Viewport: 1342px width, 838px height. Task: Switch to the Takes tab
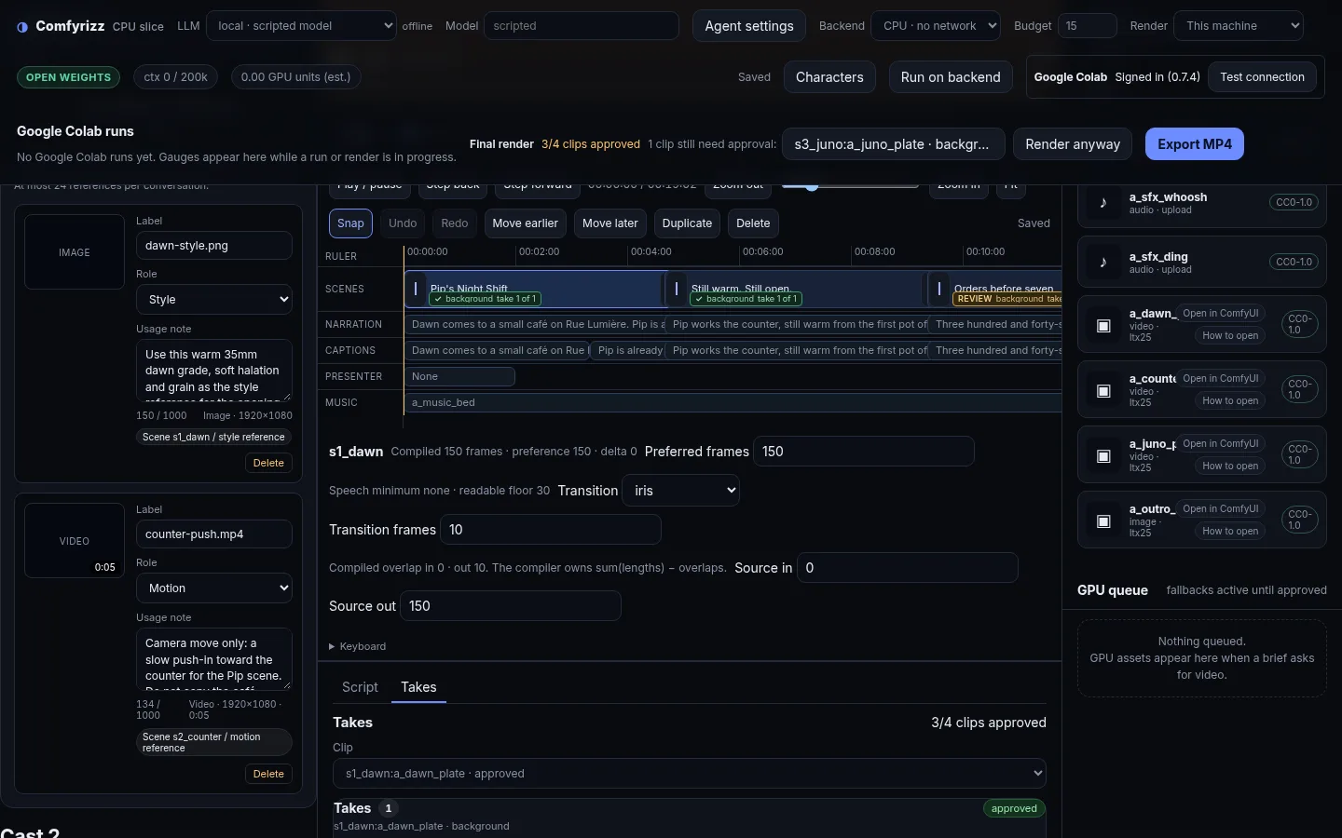click(x=418, y=687)
